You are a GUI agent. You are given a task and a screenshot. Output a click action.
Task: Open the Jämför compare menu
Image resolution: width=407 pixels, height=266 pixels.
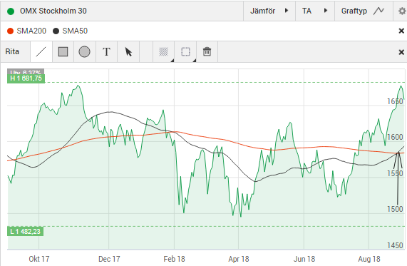[x=269, y=11]
